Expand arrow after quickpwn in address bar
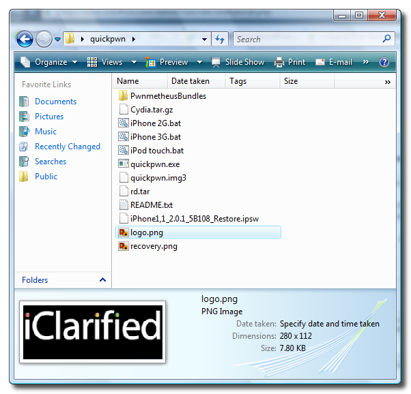The image size is (411, 394). coord(134,39)
